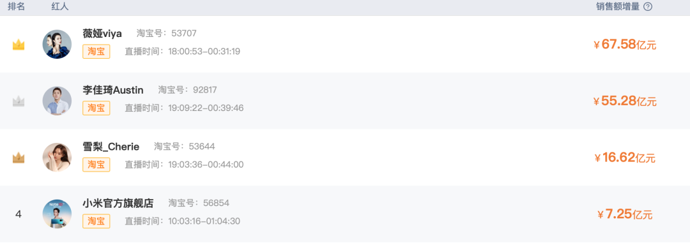Open the 雪梨_Cherie name link
This screenshot has height=243, width=690.
tap(111, 147)
